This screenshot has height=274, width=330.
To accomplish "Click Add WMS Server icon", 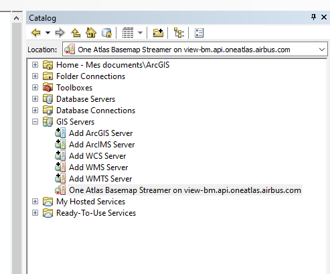I will (x=60, y=167).
